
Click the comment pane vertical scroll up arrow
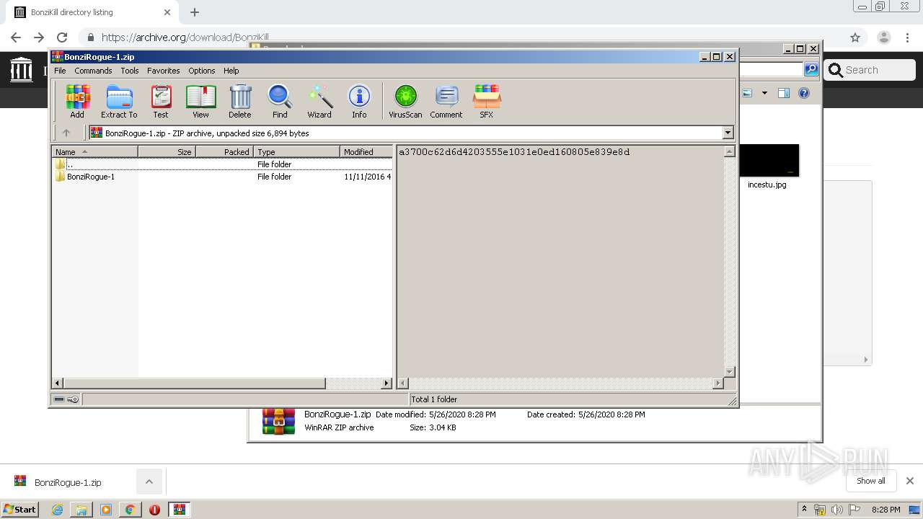tap(729, 151)
